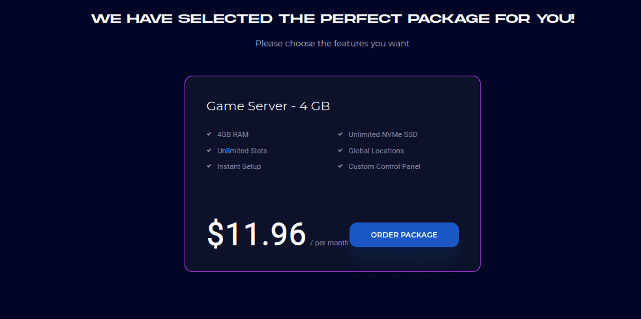Viewport: 641px width, 319px height.
Task: Click the checkmark beside Unlimited Slots
Action: 209,151
